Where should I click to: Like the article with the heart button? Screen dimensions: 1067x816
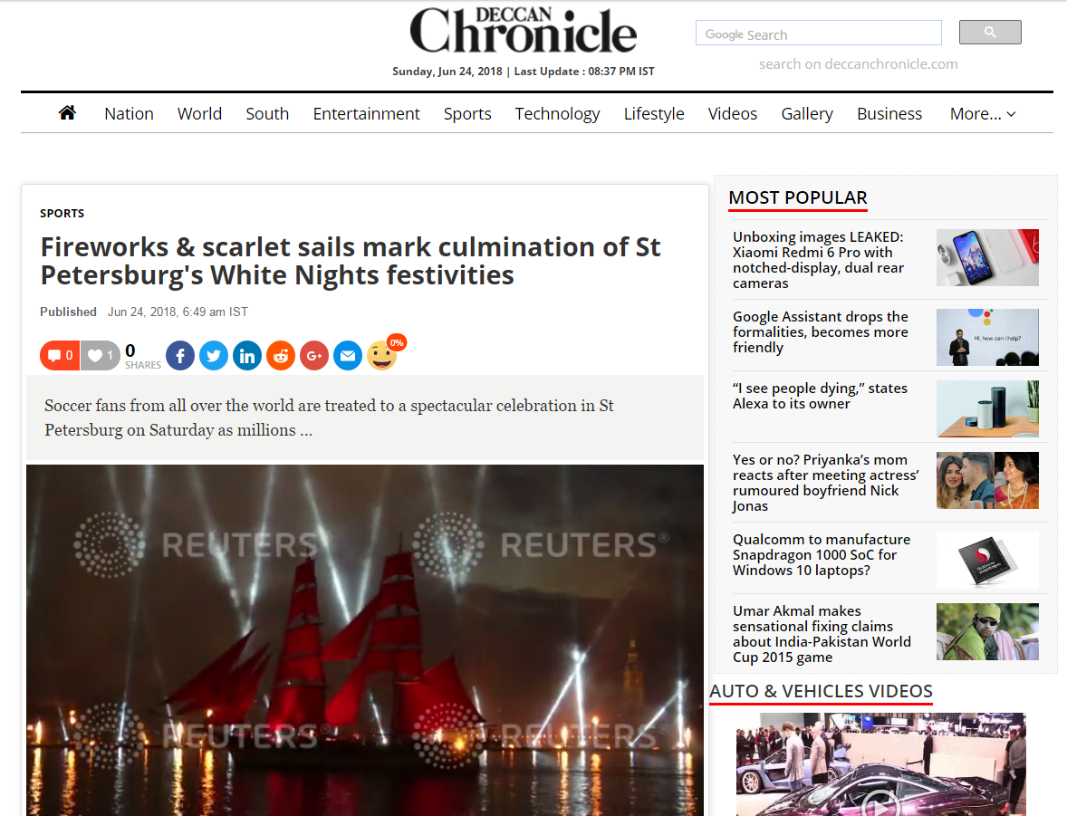(x=101, y=355)
